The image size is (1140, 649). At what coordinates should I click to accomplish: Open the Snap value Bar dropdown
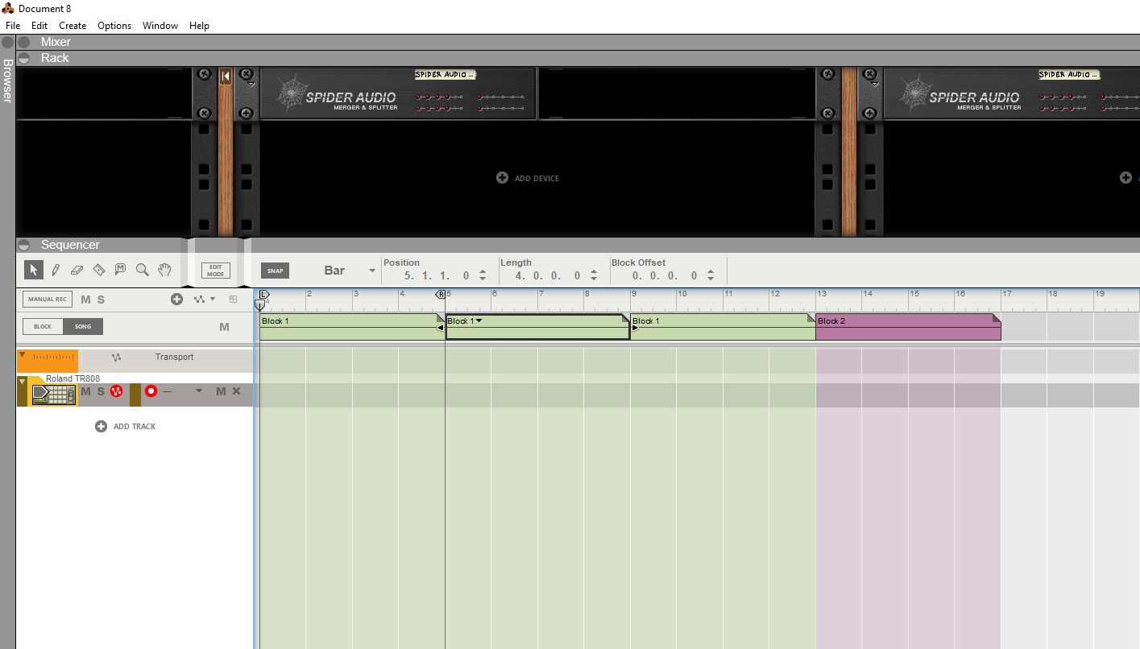[x=371, y=271]
